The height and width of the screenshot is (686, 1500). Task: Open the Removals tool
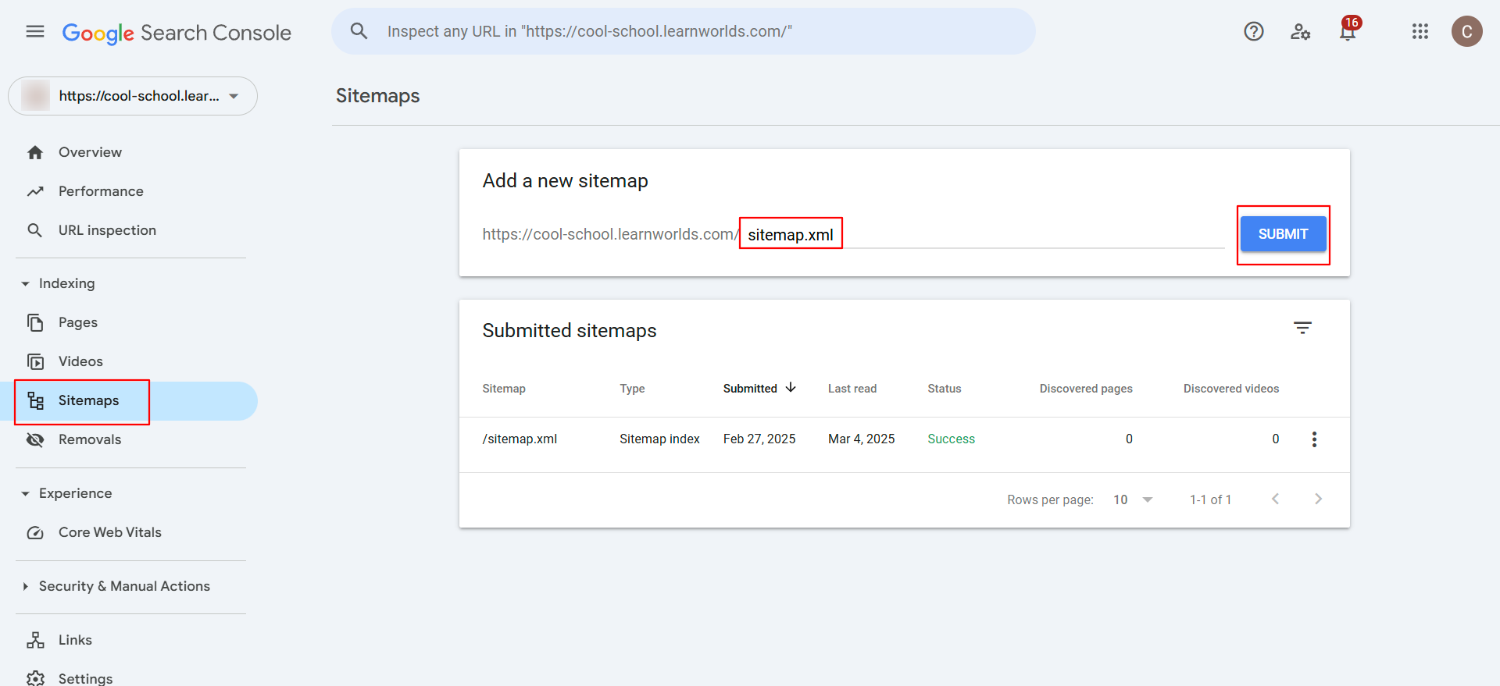pyautogui.click(x=90, y=439)
